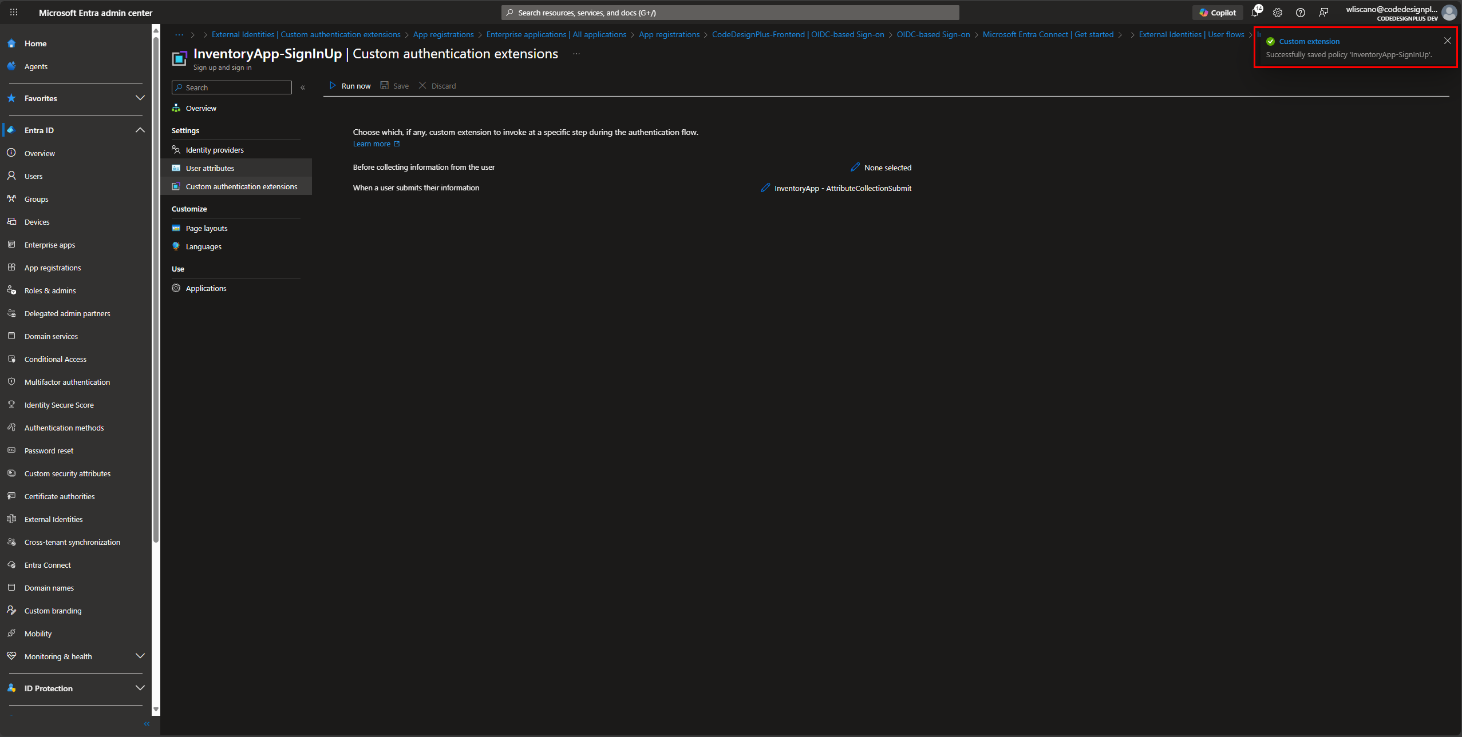Open the Copilot button

click(x=1218, y=13)
